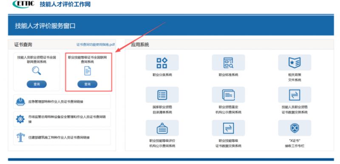Click the magnifier icon for 职业资格证书查询

point(37,71)
